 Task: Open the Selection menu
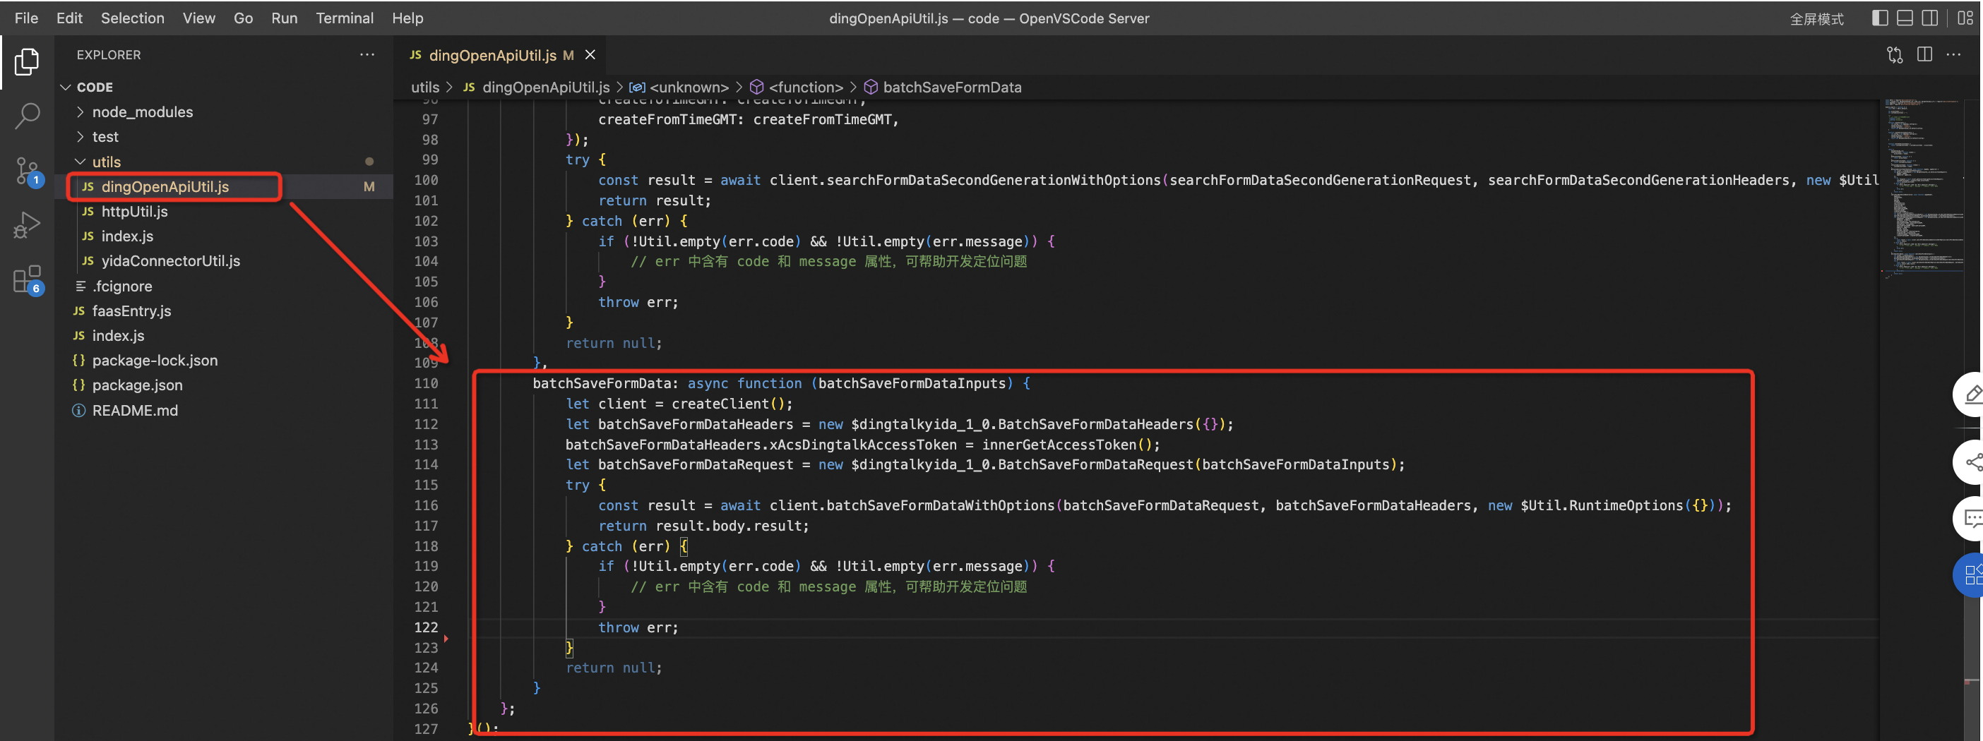pyautogui.click(x=132, y=18)
